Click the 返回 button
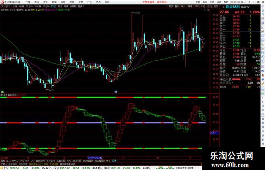 coord(216,6)
